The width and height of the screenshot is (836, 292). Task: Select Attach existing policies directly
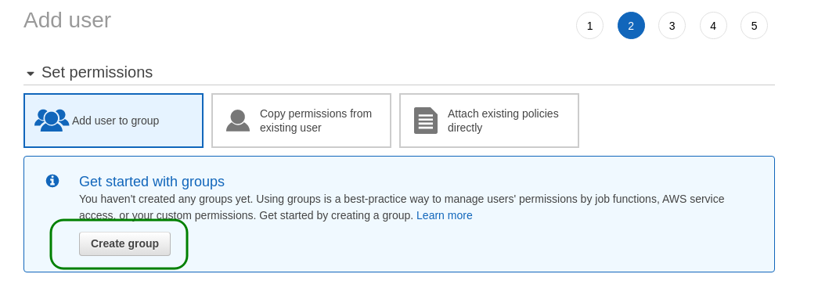click(x=489, y=121)
